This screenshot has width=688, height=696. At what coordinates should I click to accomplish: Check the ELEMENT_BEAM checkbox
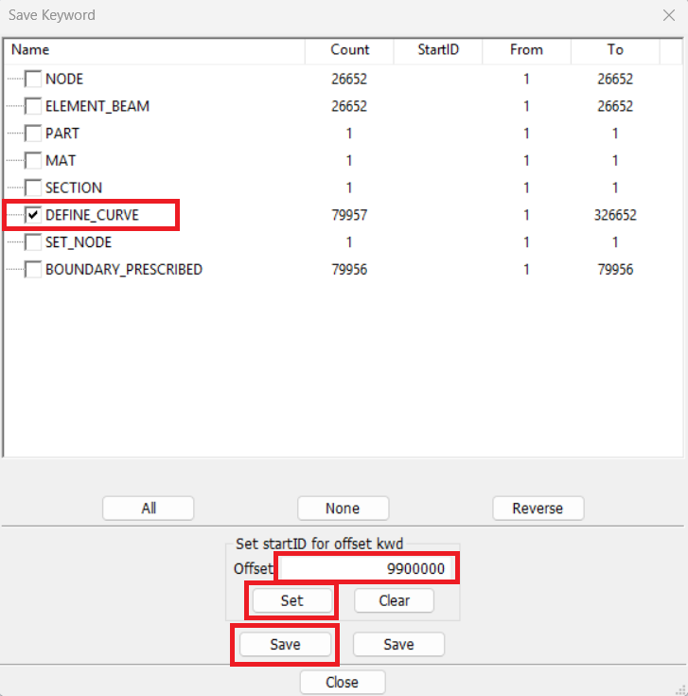pos(33,106)
